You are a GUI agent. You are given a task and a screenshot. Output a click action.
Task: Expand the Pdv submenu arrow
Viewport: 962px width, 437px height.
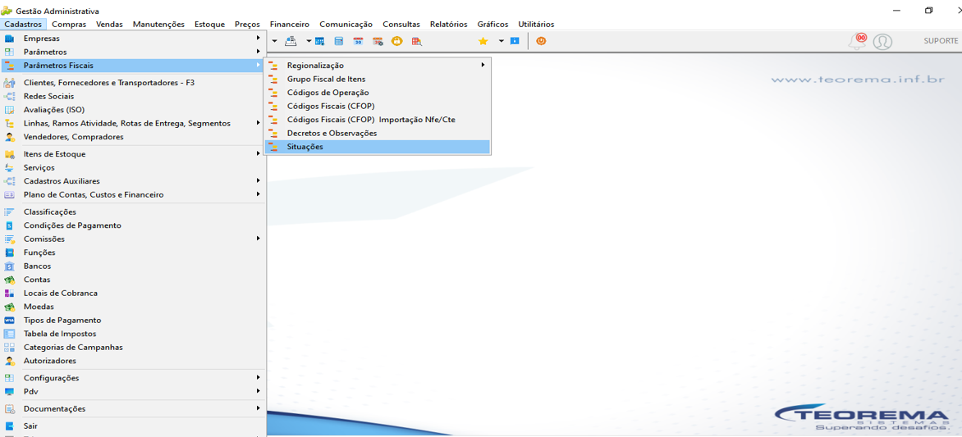pyautogui.click(x=259, y=391)
